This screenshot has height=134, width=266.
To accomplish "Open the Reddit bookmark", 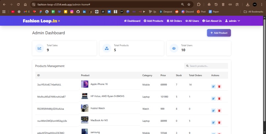I will 177,12.
